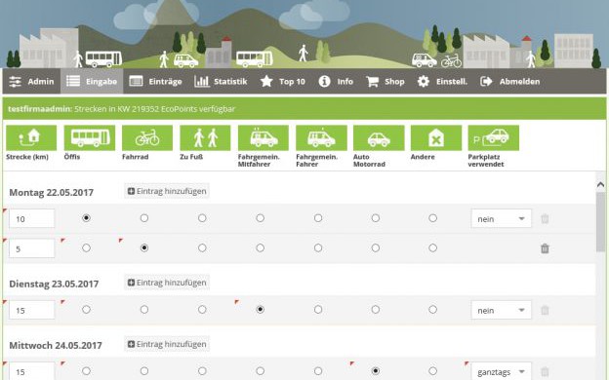
Task: Click the Dienstag 23.05.2017 heading
Action: (54, 284)
